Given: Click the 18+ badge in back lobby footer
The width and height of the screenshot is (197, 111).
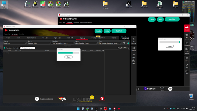Looking at the screenshot, I should (170, 89).
